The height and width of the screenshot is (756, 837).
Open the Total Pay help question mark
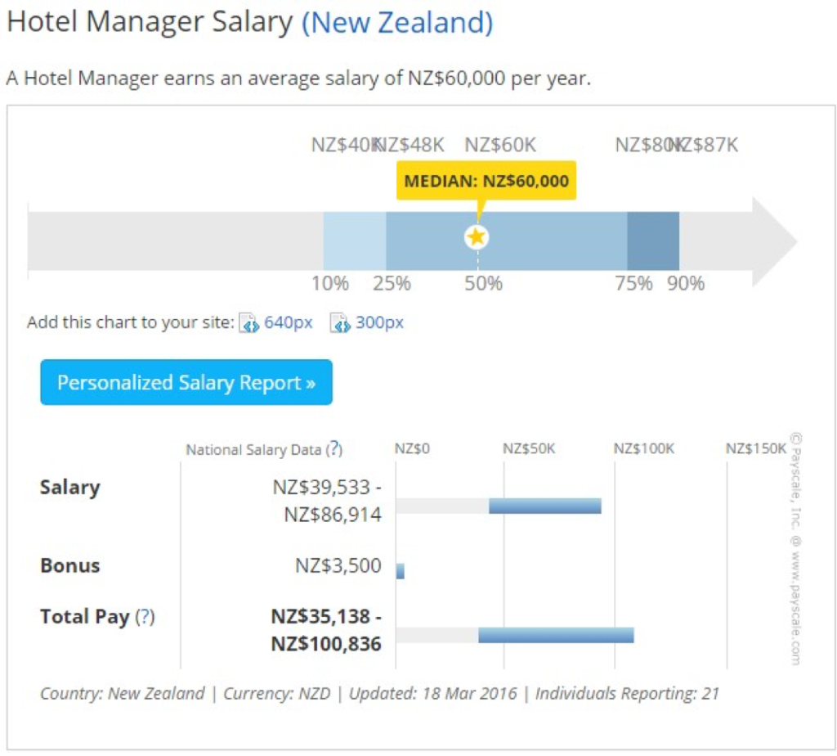(x=145, y=617)
